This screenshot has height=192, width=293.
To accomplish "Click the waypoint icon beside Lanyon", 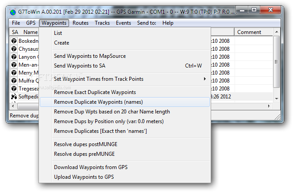I will 14,56.
